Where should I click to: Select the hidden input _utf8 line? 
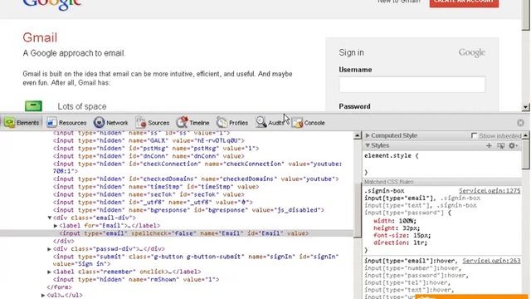point(153,202)
